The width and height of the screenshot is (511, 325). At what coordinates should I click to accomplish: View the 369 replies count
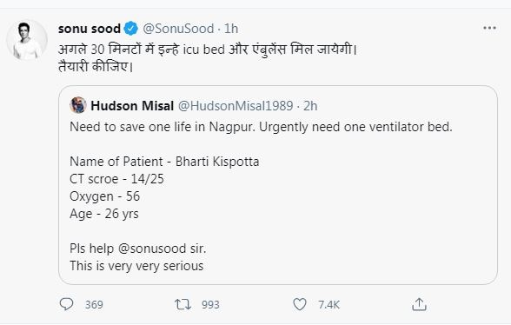tap(94, 305)
